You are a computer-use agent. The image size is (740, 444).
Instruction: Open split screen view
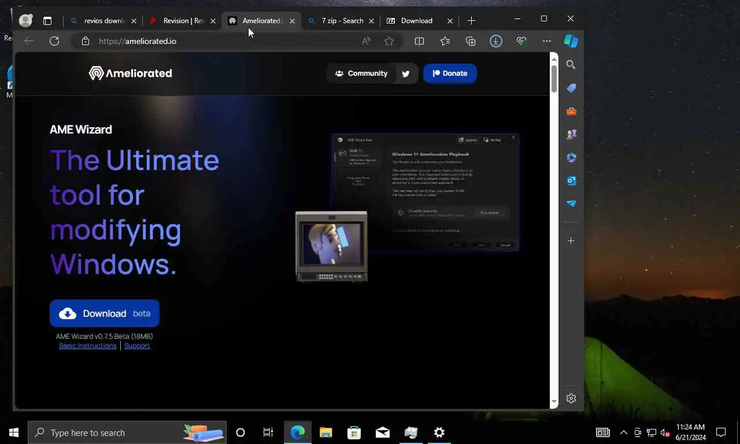point(420,41)
